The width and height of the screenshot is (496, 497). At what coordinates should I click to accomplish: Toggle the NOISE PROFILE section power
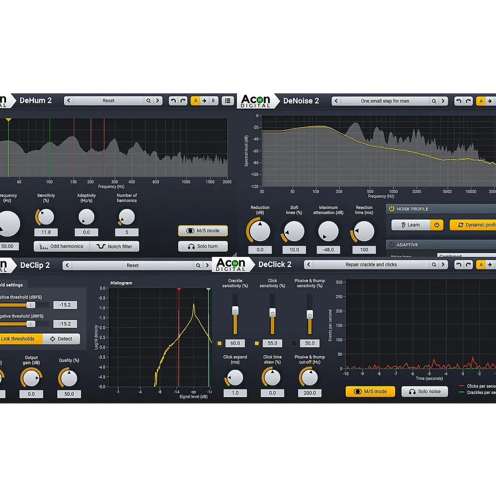392,208
